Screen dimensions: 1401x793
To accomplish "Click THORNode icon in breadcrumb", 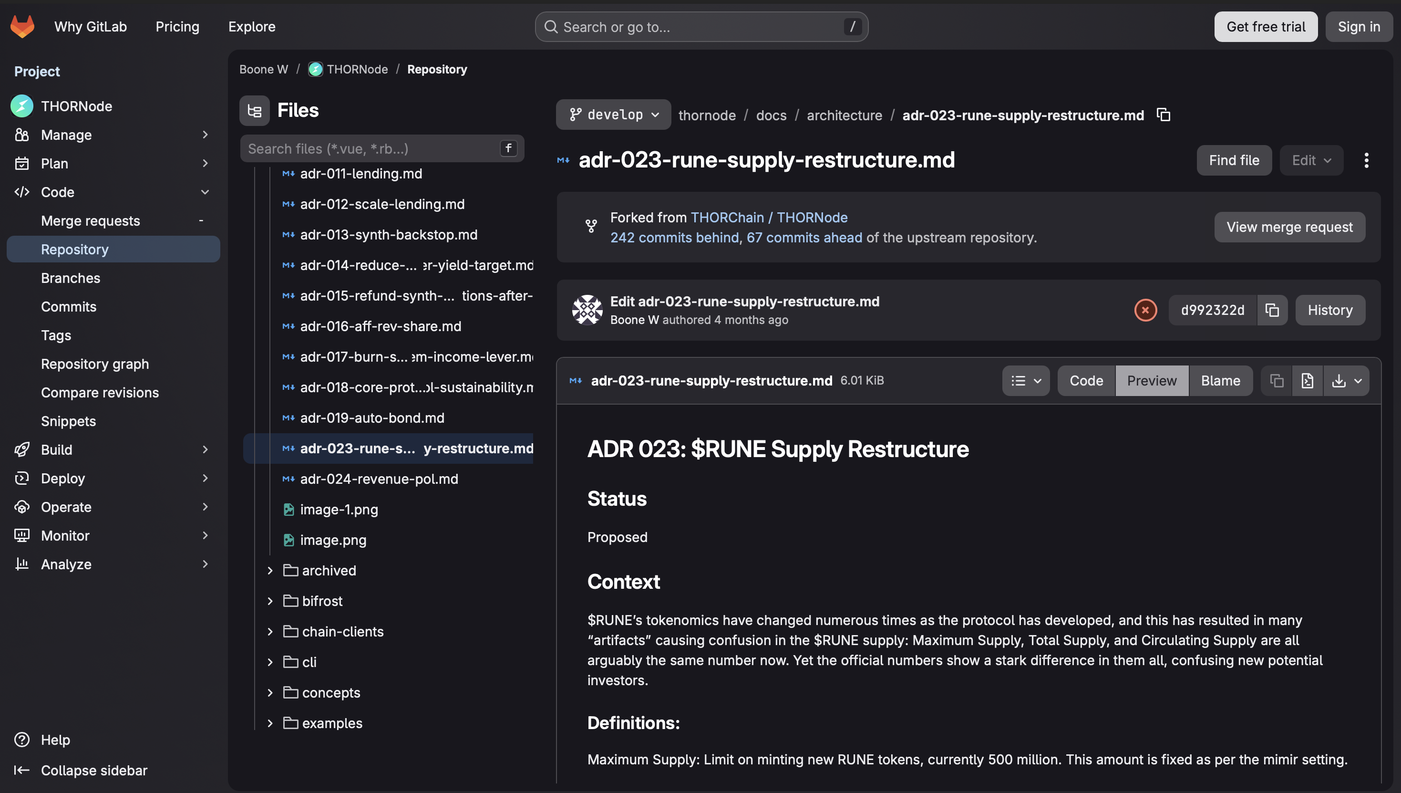I will click(x=315, y=69).
